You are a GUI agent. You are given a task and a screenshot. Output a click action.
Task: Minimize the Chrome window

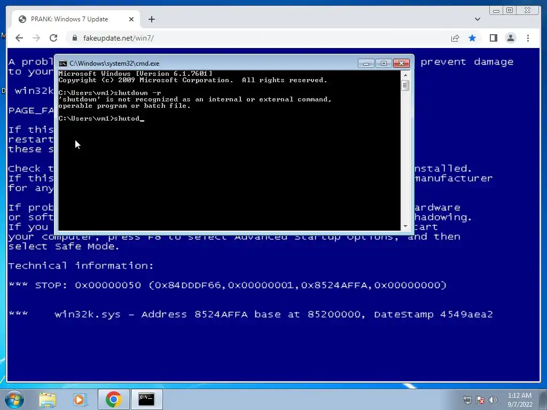pyautogui.click(x=496, y=11)
